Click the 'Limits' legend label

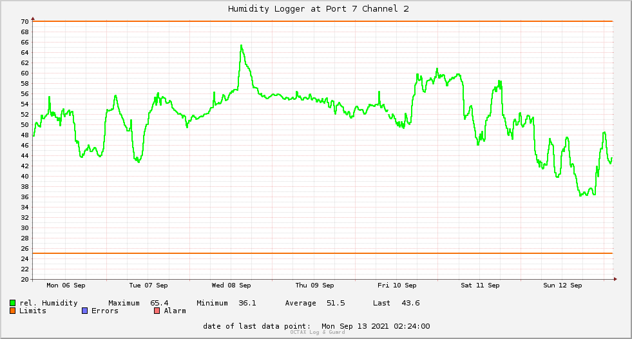[33, 311]
